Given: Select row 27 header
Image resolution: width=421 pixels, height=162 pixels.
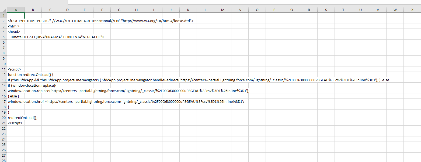Looking at the screenshot, I should pyautogui.click(x=4, y=155).
